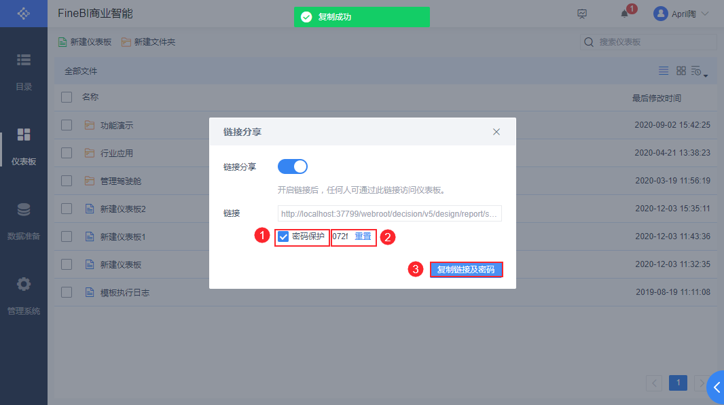Click the 功能演示 folder icon
Screen dimensions: 724x405
tap(90, 125)
